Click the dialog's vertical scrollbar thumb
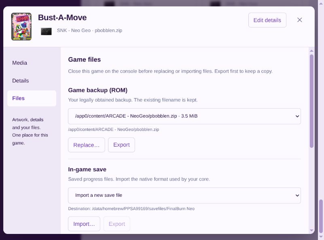 pyautogui.click(x=311, y=101)
